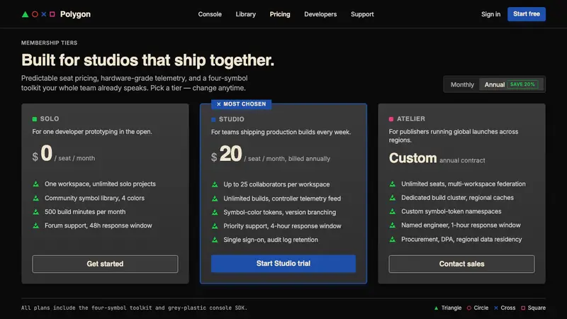Open the Support nav item
Viewport: 567px width, 319px height.
[x=362, y=14]
